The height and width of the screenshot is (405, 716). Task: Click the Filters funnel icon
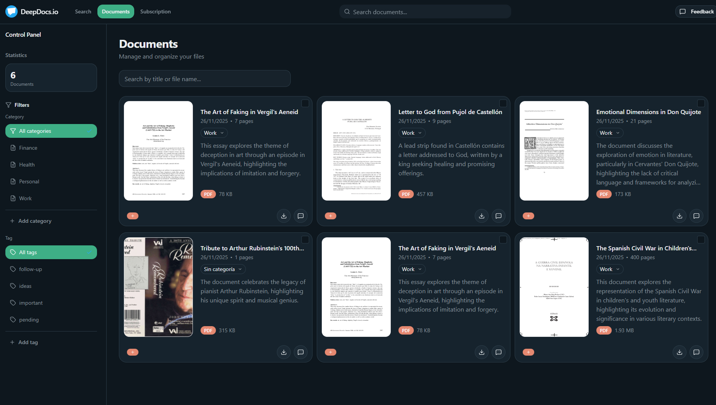8,105
